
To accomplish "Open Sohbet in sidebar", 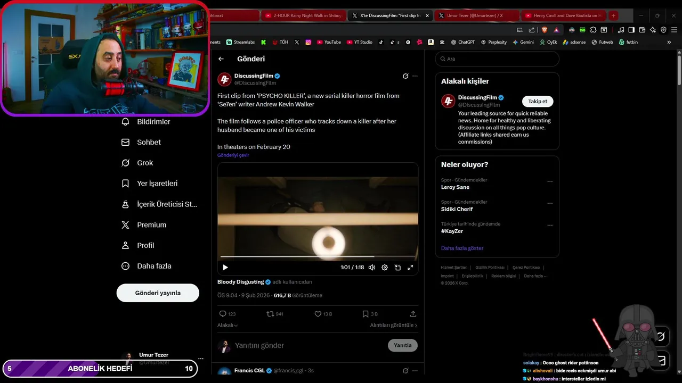I will (x=141, y=143).
